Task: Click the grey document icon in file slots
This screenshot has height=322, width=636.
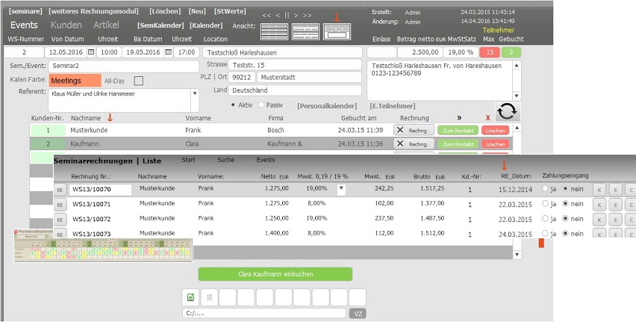Action: click(x=209, y=297)
